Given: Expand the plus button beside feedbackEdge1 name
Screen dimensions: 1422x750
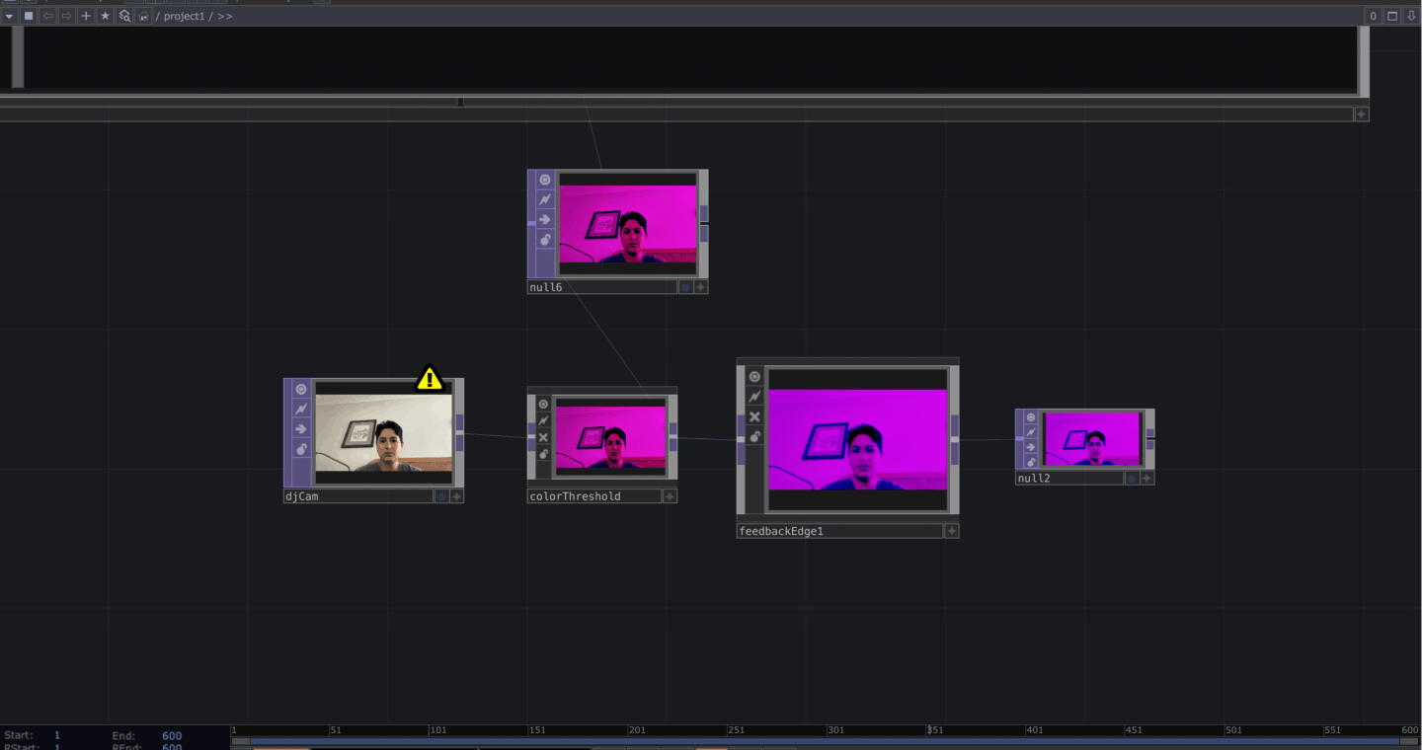Looking at the screenshot, I should coord(951,531).
